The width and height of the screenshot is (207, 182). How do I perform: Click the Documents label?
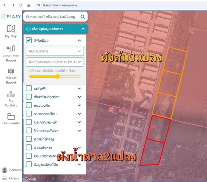pos(11,123)
